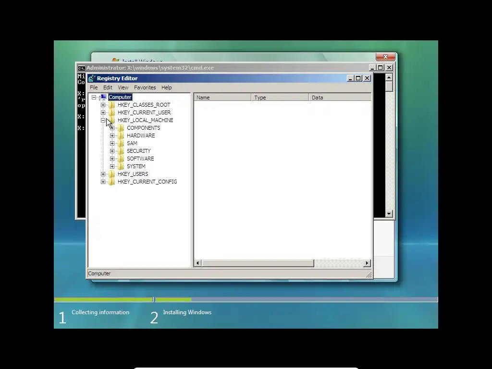Collapse the Computer root node
Viewport: 492px width, 369px height.
tap(94, 97)
